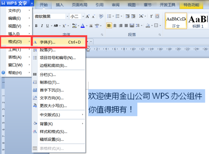Clear formatting with eraser icon
The width and height of the screenshot is (209, 154).
pyautogui.click(x=101, y=16)
